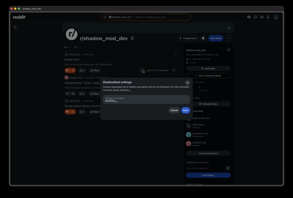Open the feed view layout dropdown
Viewport: 293px width, 198px height.
(77, 48)
